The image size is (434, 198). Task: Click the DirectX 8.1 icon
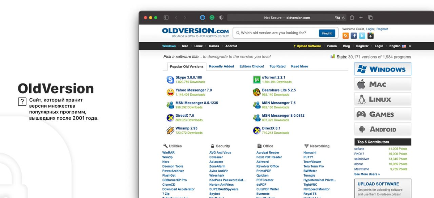(256, 130)
